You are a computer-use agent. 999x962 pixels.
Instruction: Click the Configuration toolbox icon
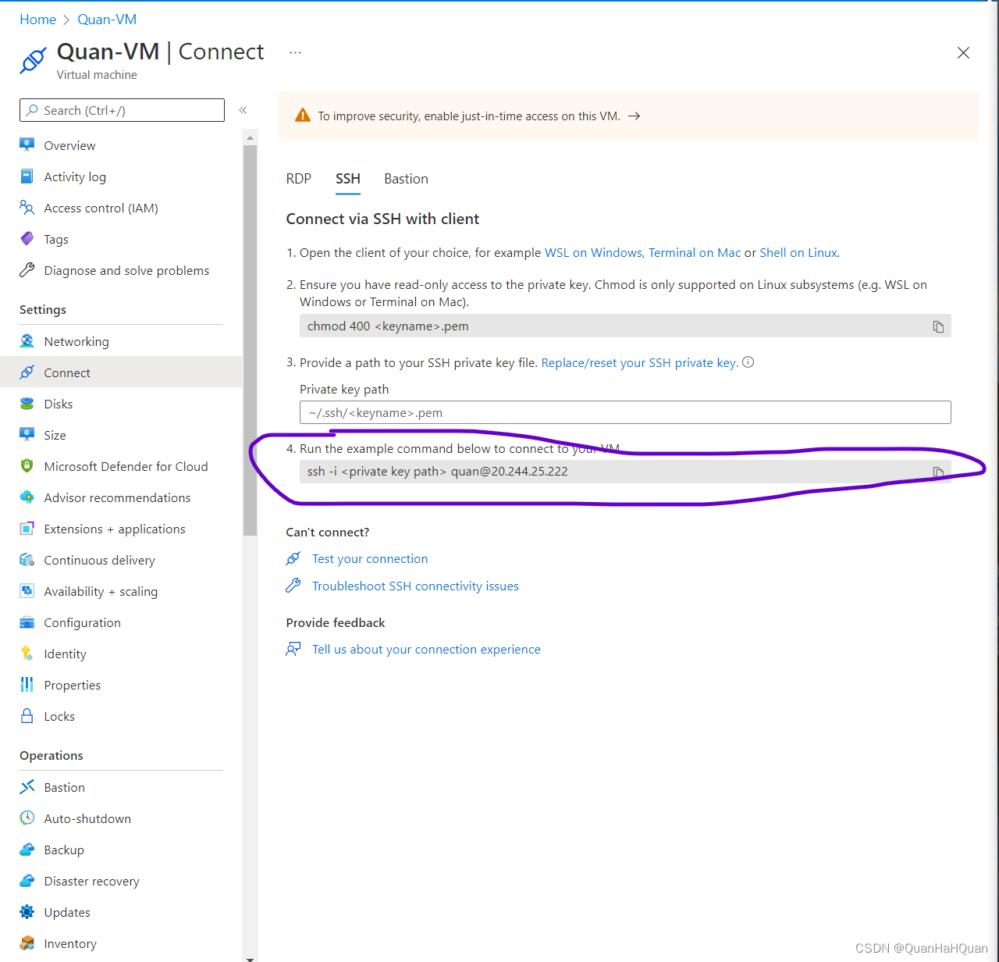[x=27, y=622]
